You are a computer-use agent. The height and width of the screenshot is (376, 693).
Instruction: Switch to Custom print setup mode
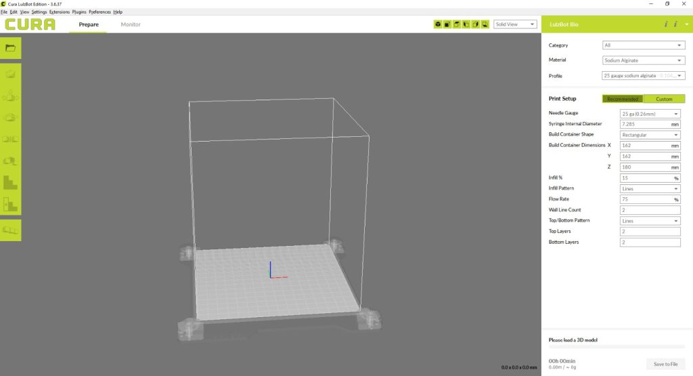(x=665, y=99)
